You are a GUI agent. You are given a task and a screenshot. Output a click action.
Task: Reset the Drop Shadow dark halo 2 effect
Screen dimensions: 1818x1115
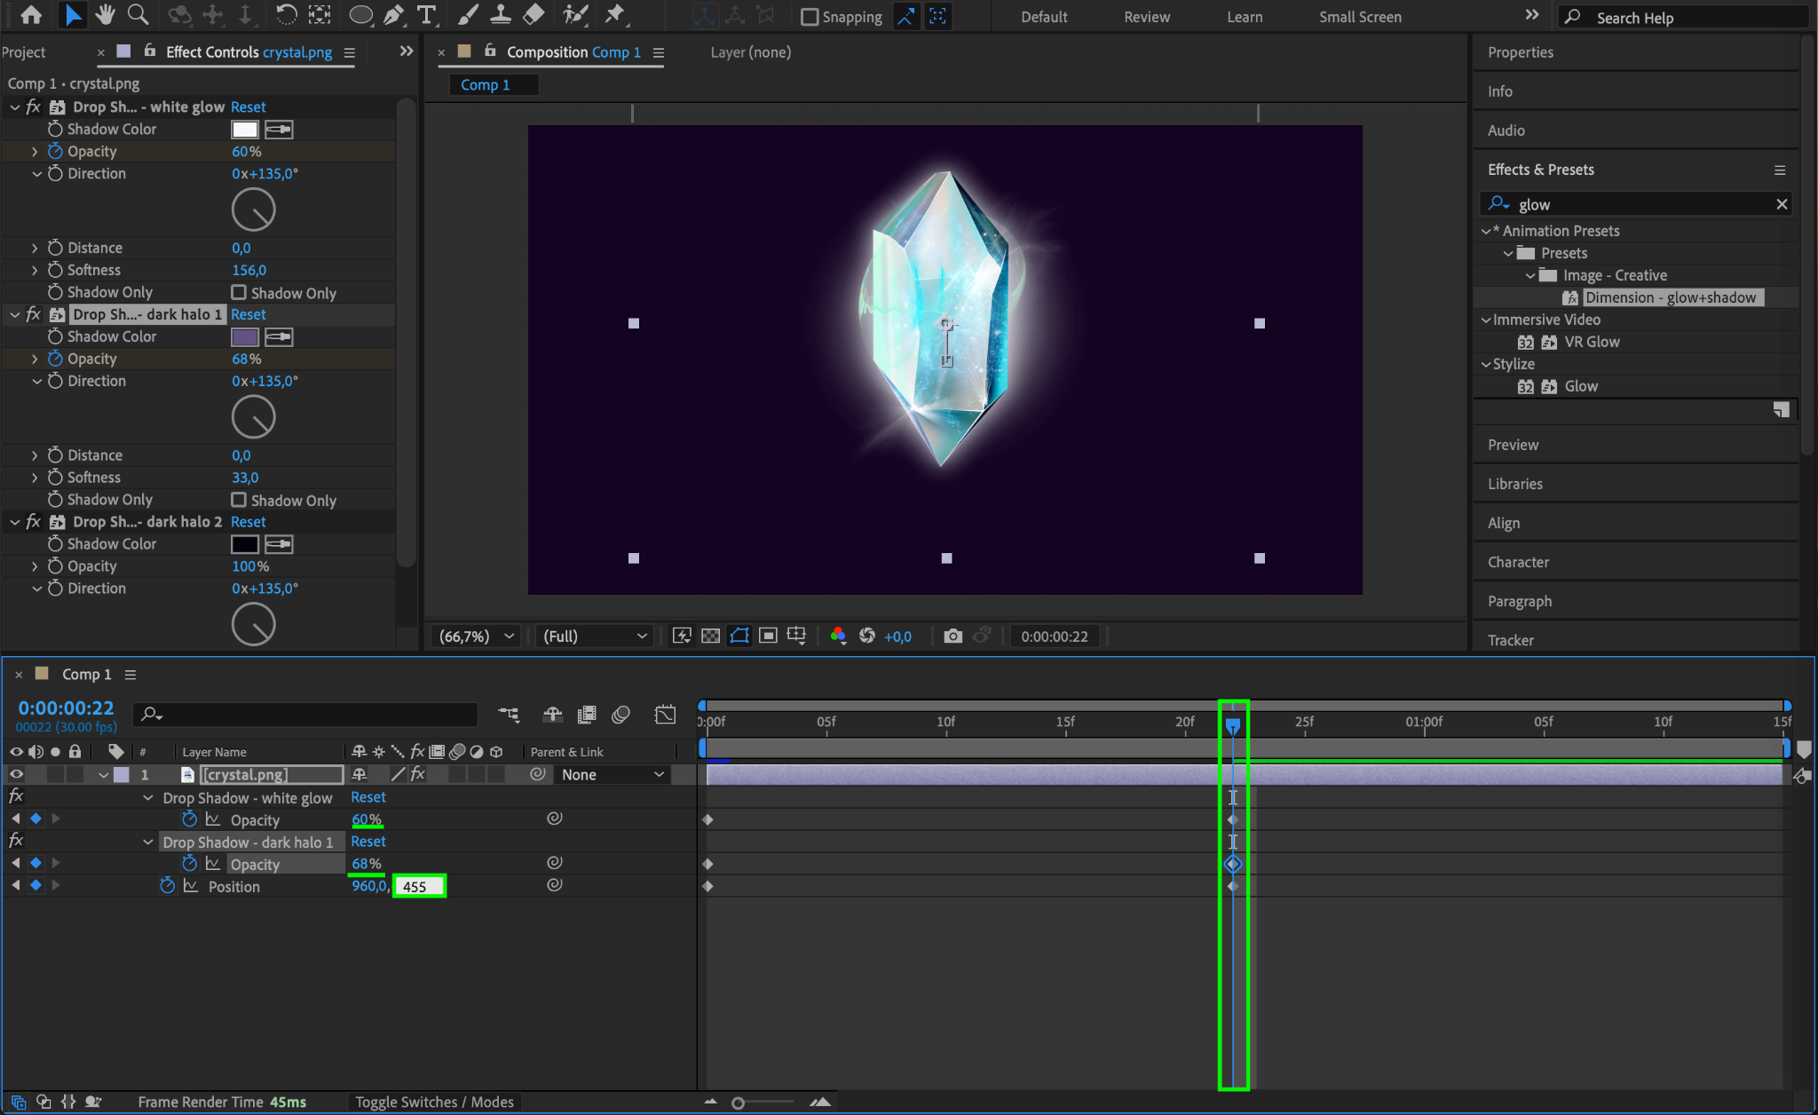(248, 522)
